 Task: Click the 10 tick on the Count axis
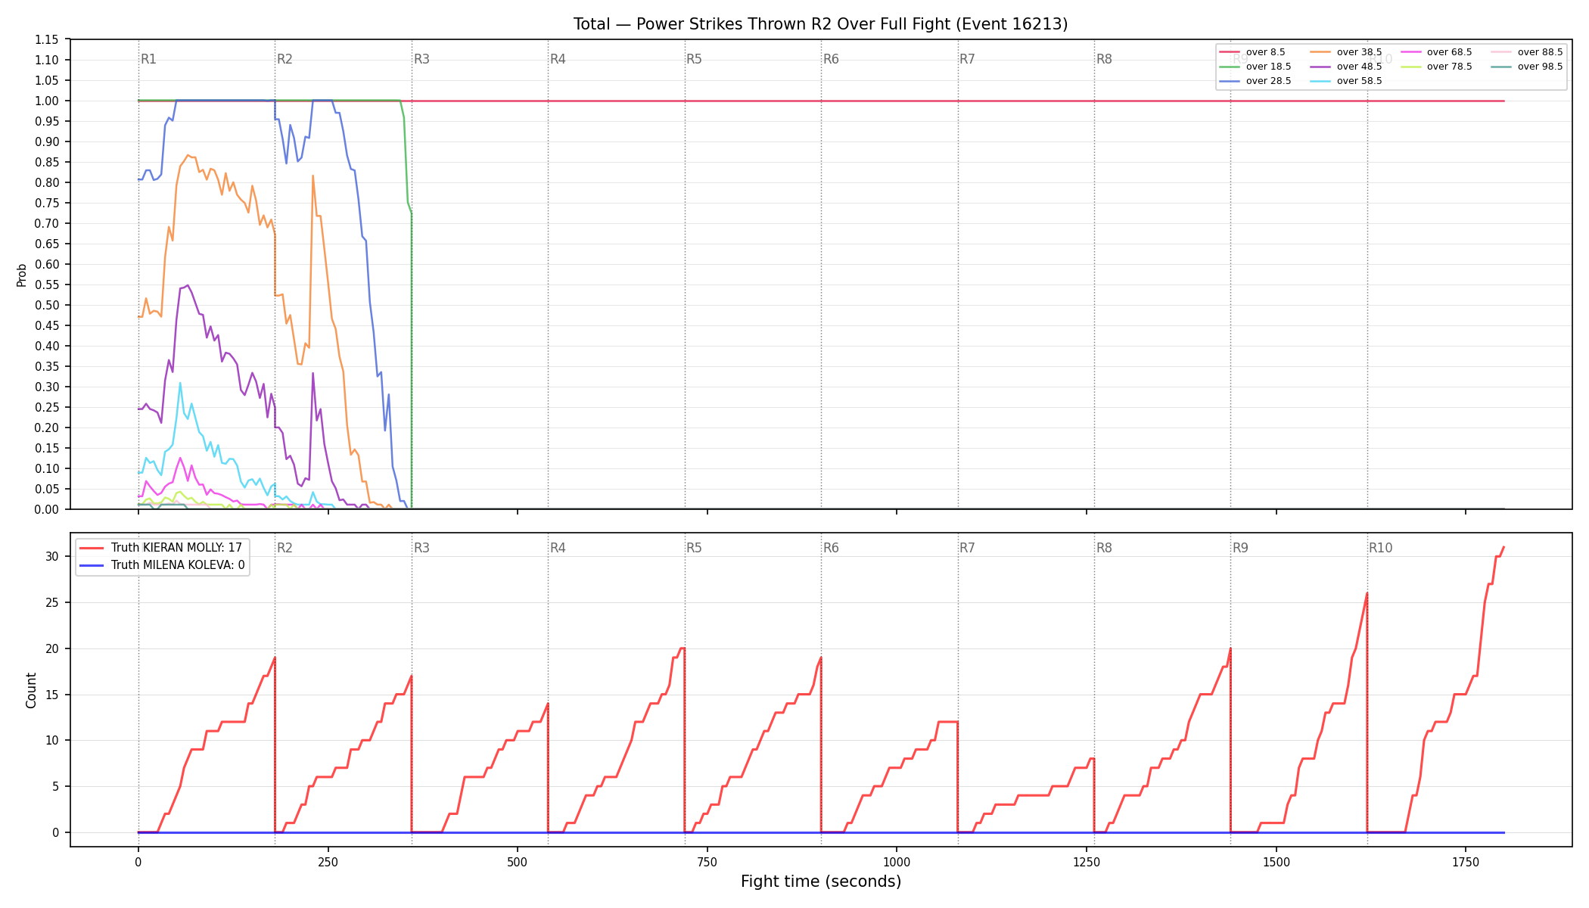[51, 740]
